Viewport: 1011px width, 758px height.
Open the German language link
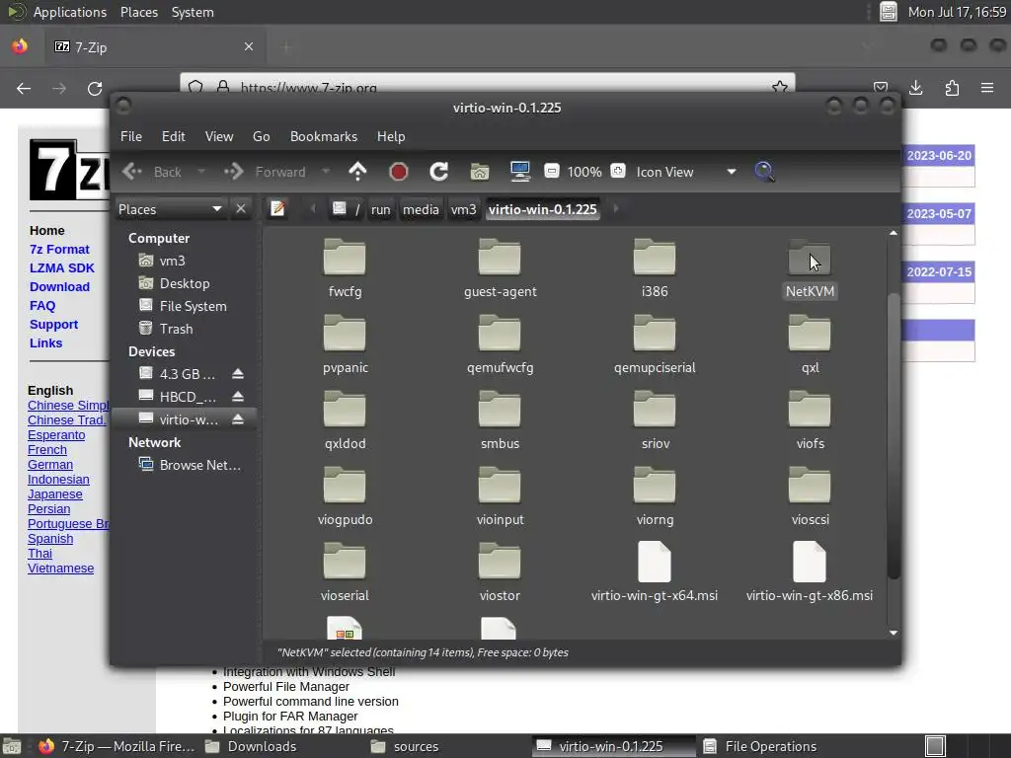click(x=50, y=465)
